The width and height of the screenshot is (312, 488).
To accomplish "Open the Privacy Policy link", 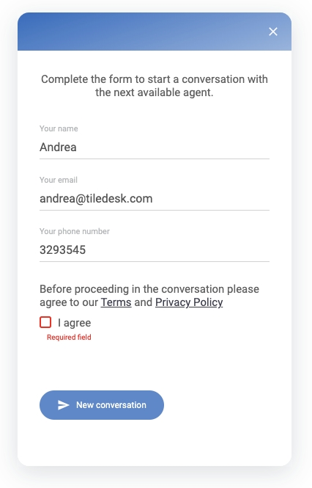I will (x=189, y=302).
